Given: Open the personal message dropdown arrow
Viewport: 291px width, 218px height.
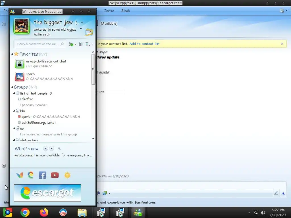Looking at the screenshot, I should pos(81,29).
